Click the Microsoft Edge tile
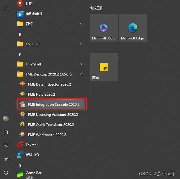Viewport: 180px width, 179px height. click(133, 28)
